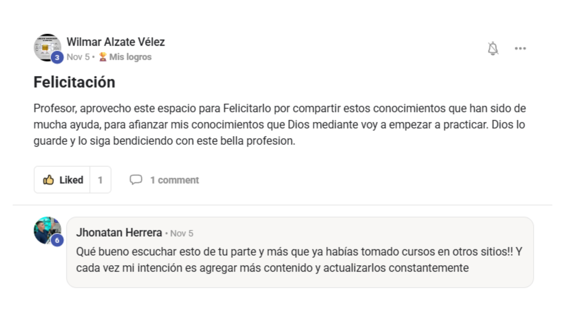This screenshot has width=565, height=318.
Task: Click the thumbs-up icon on the post
Action: tap(49, 180)
